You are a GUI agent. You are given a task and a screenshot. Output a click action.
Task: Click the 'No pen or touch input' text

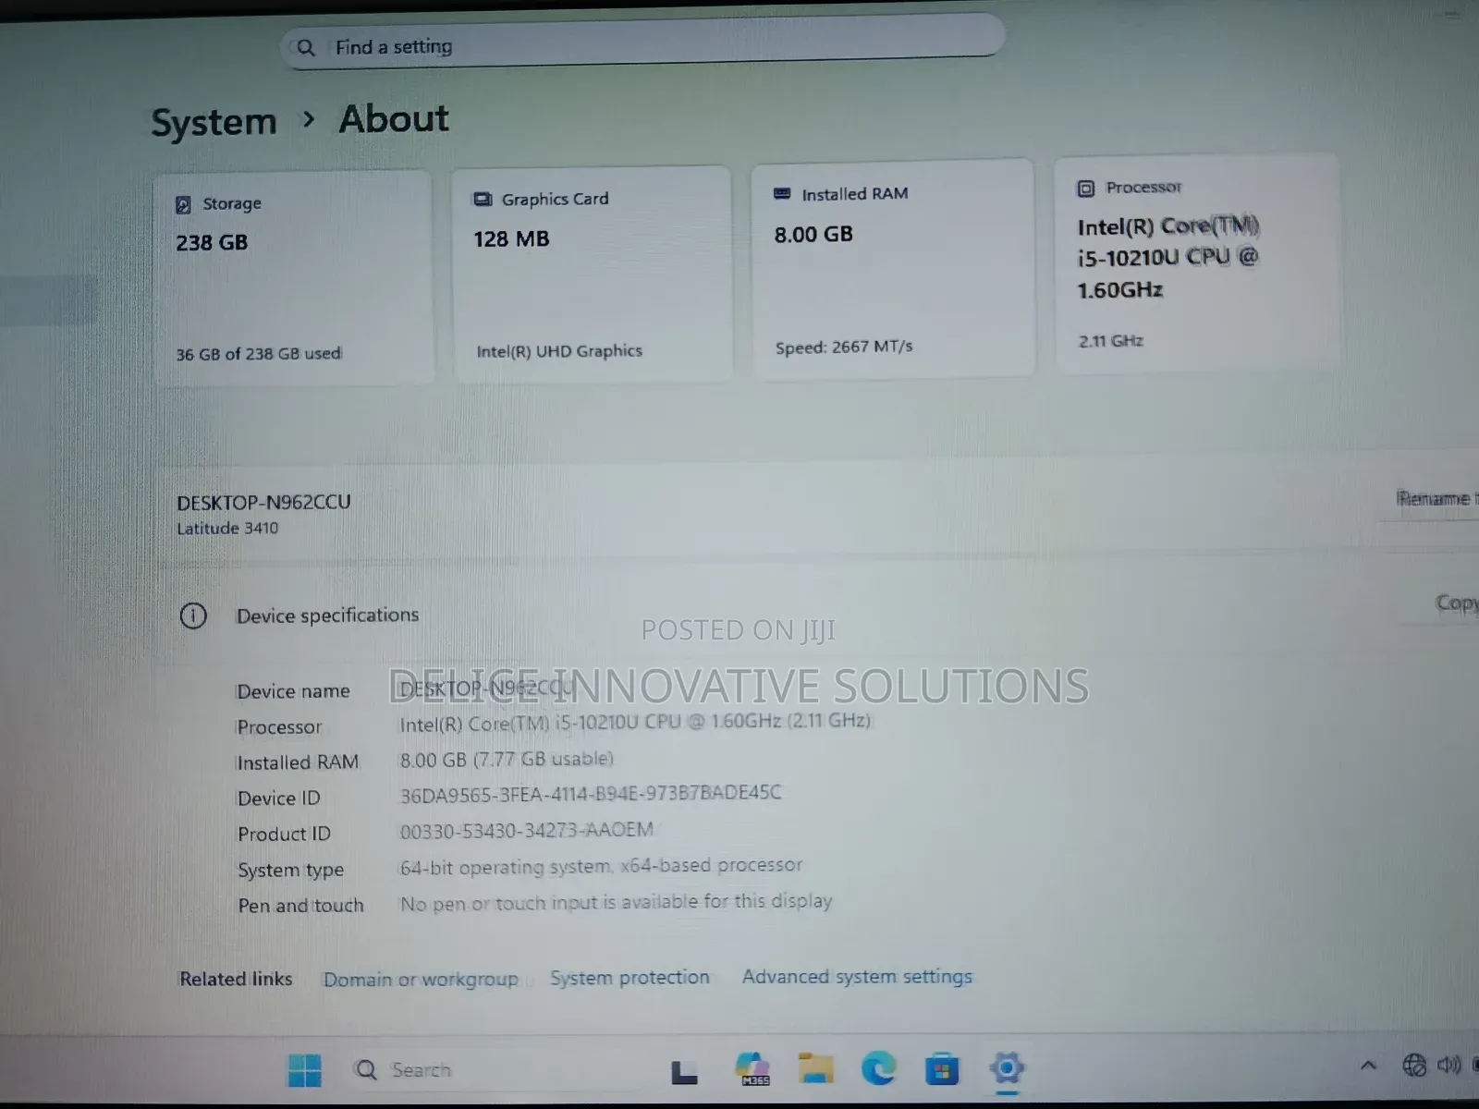pos(616,903)
